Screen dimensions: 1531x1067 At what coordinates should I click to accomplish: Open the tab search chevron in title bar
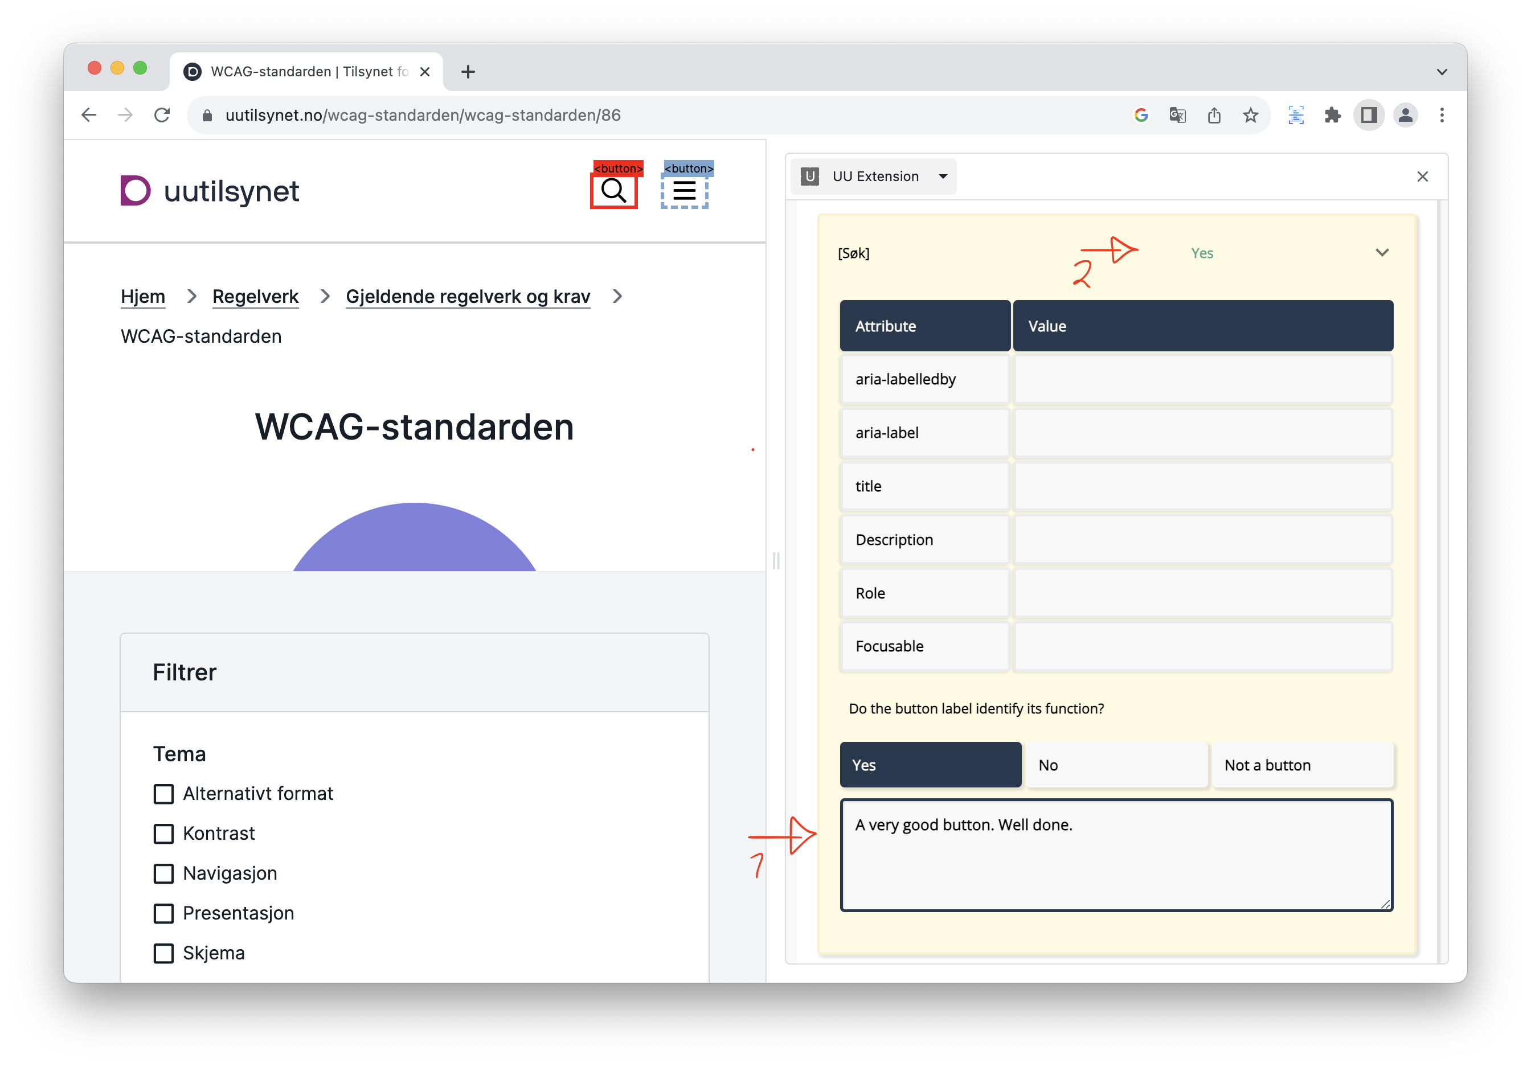[x=1442, y=72]
